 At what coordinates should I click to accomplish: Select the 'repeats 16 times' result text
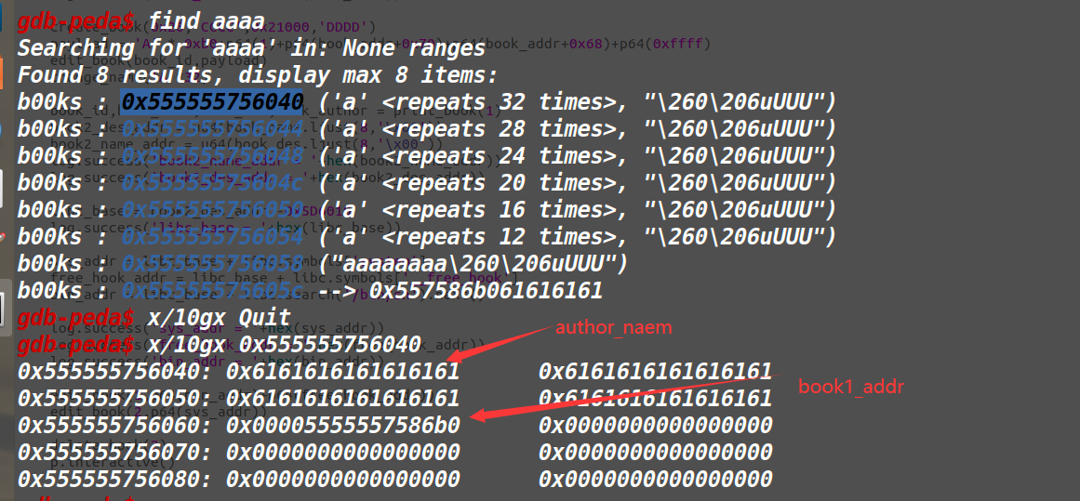pyautogui.click(x=577, y=209)
